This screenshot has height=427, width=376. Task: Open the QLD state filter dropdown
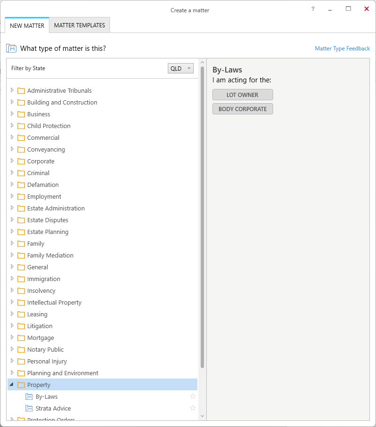[x=180, y=68]
